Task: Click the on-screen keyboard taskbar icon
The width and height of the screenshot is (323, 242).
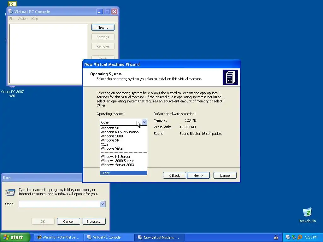Action: 276,238
